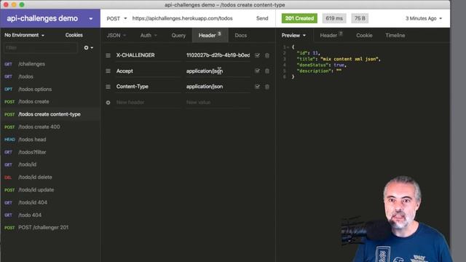
Task: Focus the request Filter input
Action: (41, 47)
